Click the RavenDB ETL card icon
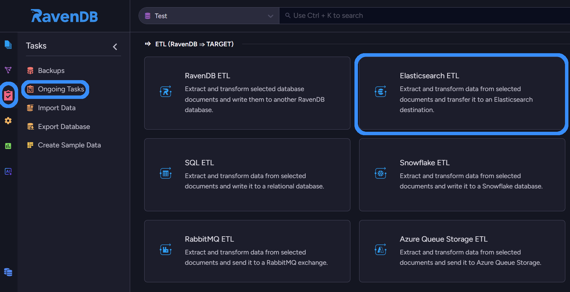Viewport: 570px width, 292px height. pyautogui.click(x=165, y=91)
